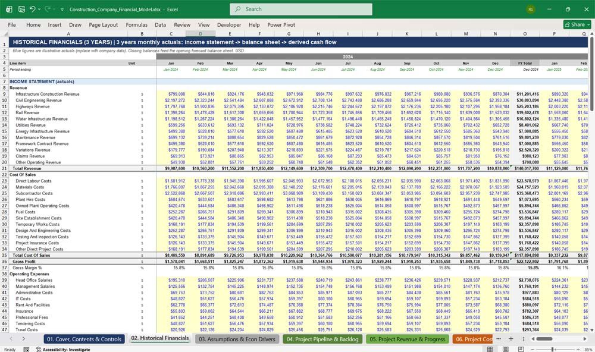Click Infrastructure Construction Revenue label
This screenshot has height=352, width=595.
(x=48, y=94)
